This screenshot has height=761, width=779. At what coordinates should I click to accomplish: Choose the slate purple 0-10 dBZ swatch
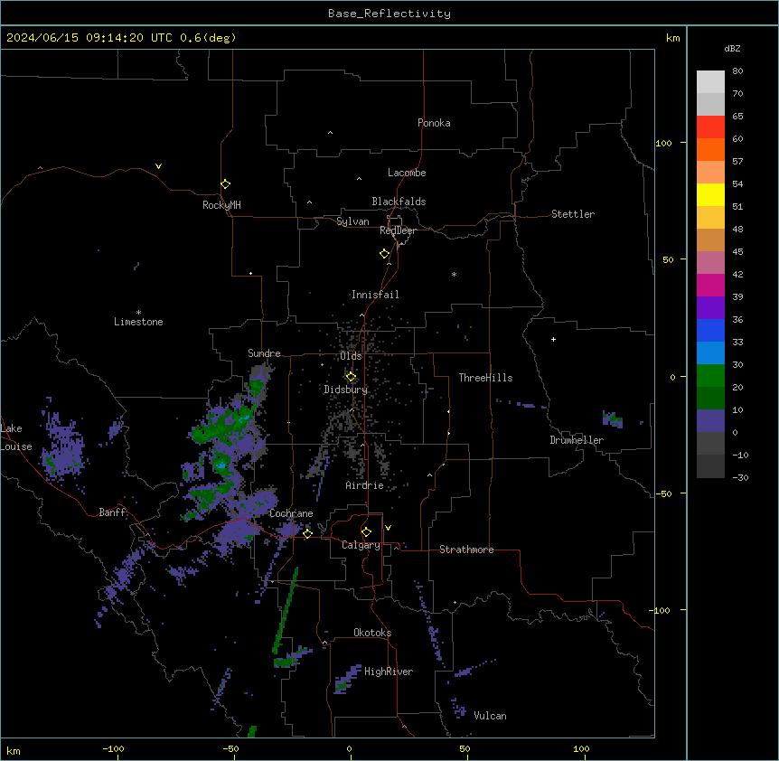click(710, 421)
